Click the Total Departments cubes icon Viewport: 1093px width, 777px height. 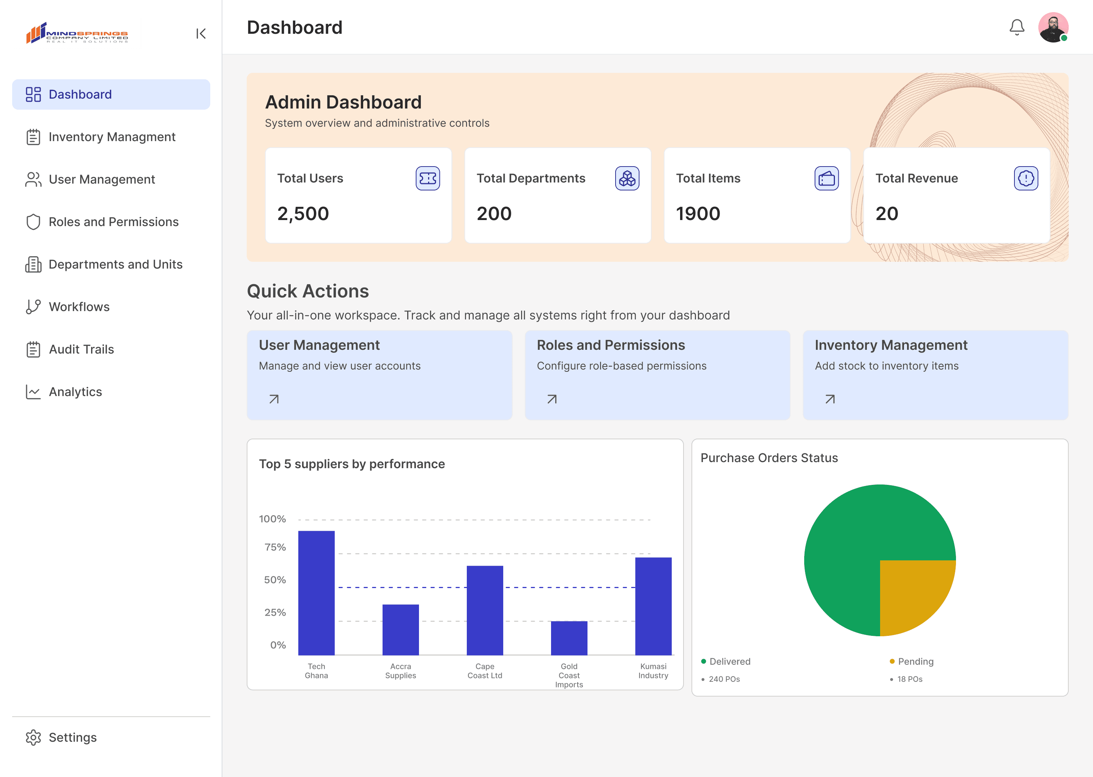627,178
